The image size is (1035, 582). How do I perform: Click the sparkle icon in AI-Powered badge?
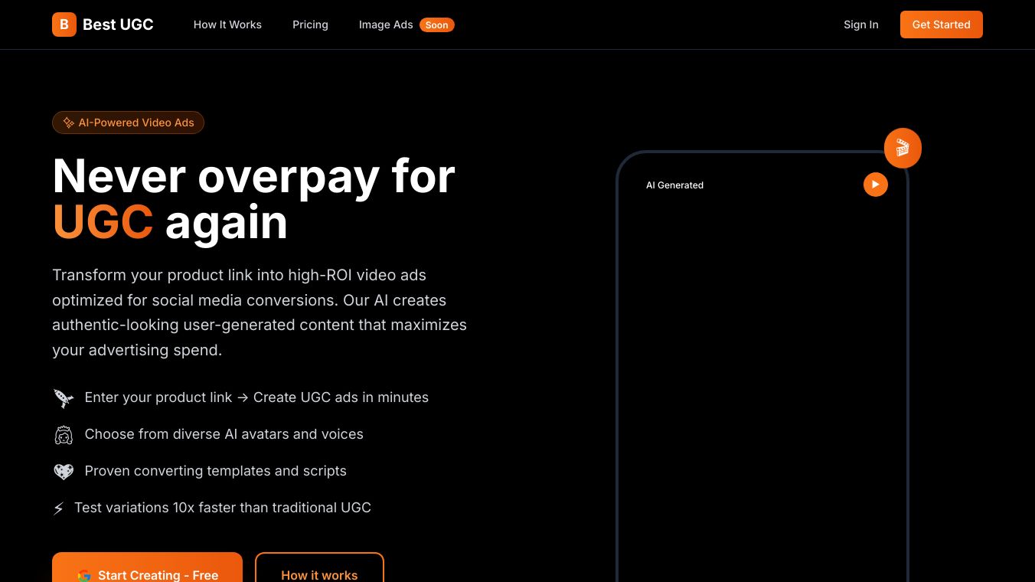point(68,123)
